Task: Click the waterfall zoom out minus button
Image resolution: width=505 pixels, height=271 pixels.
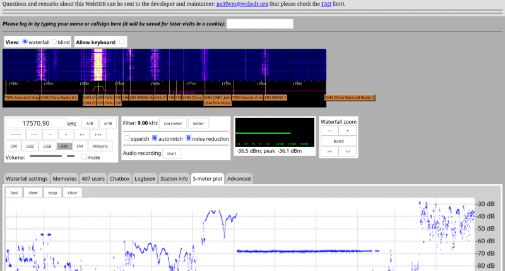Action: 330,130
